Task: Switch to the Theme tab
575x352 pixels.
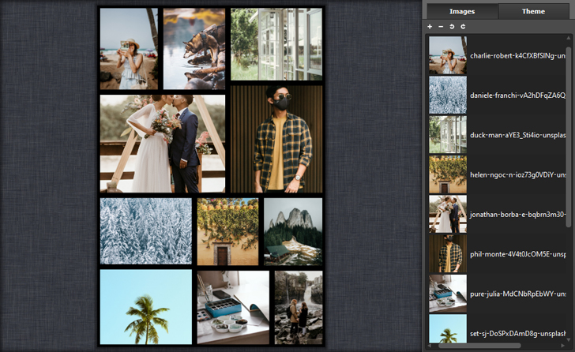Action: [x=533, y=12]
